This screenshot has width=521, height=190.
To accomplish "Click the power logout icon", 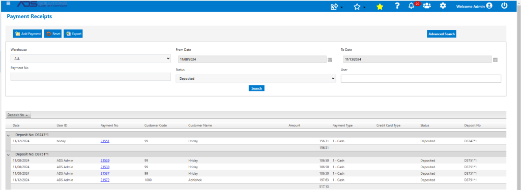I will 504,6.
